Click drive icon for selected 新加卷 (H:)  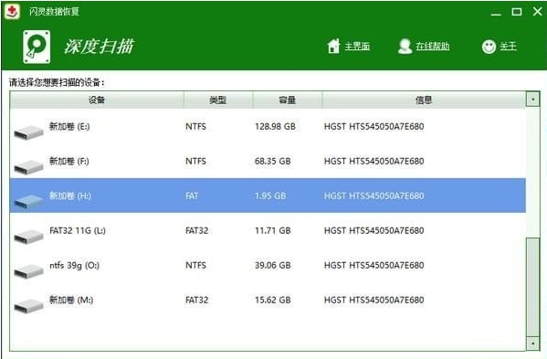click(28, 202)
